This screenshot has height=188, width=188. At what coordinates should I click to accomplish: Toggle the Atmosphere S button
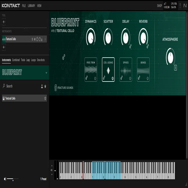coord(175,68)
